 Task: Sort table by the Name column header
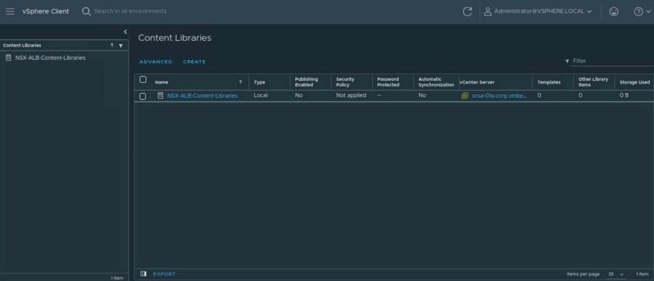point(162,82)
